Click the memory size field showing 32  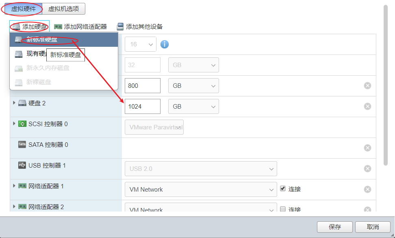[x=143, y=65]
